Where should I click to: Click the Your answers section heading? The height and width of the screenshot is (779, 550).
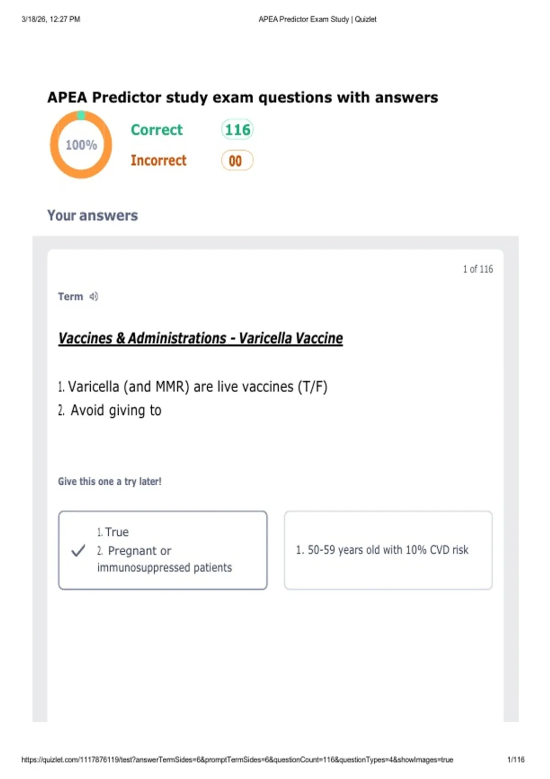coord(93,215)
